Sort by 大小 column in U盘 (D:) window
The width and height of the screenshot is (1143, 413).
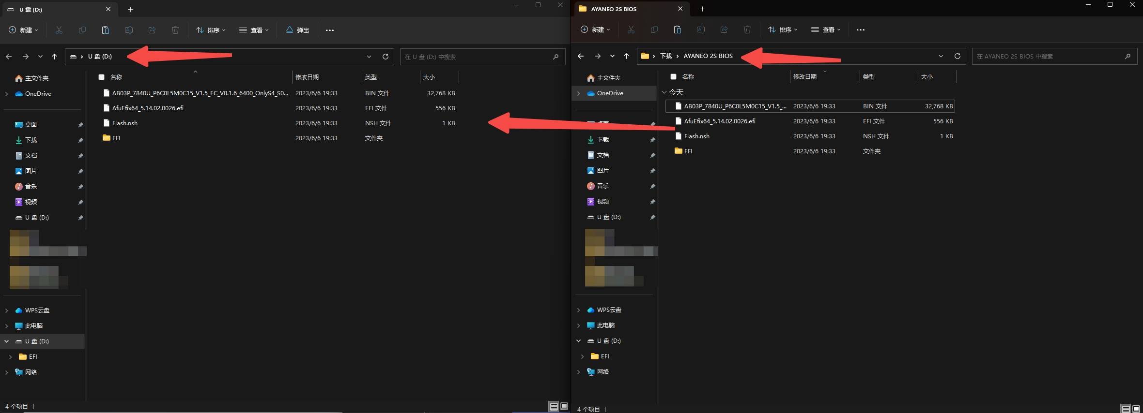(429, 77)
